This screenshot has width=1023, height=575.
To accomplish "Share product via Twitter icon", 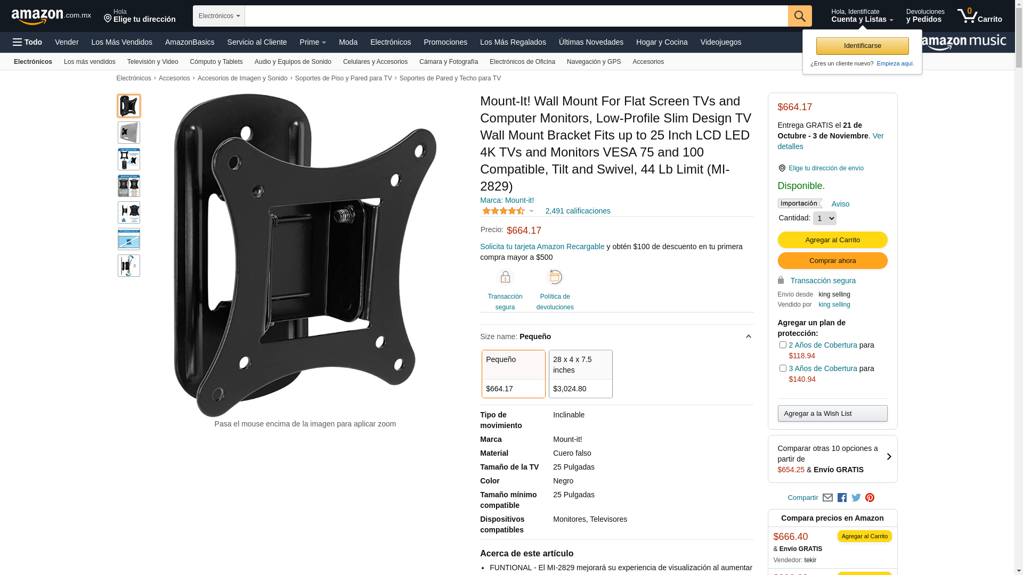I will 856,498.
